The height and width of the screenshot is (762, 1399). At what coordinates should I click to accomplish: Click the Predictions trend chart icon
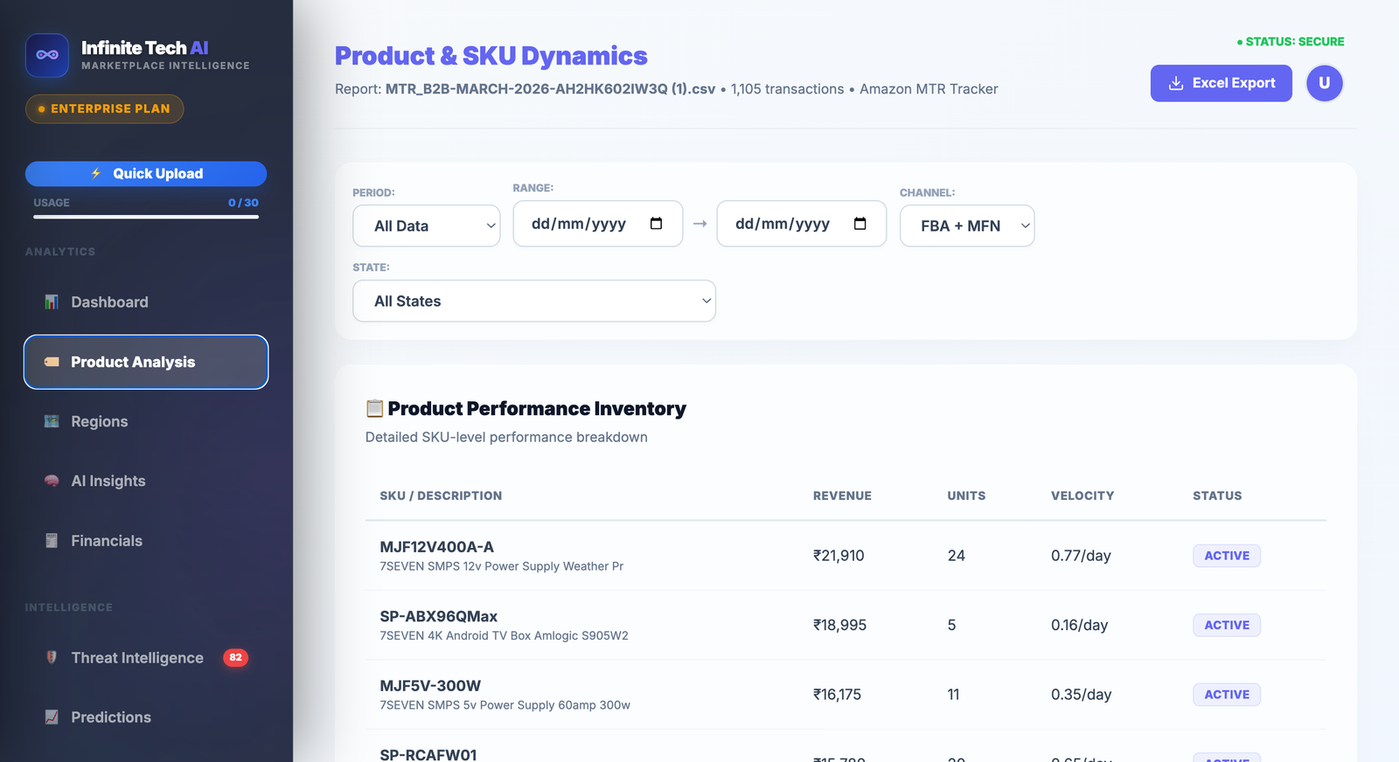click(x=52, y=717)
